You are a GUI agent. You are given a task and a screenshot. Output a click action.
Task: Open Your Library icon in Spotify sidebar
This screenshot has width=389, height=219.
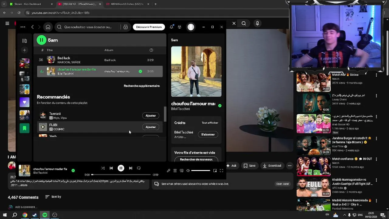(25, 40)
